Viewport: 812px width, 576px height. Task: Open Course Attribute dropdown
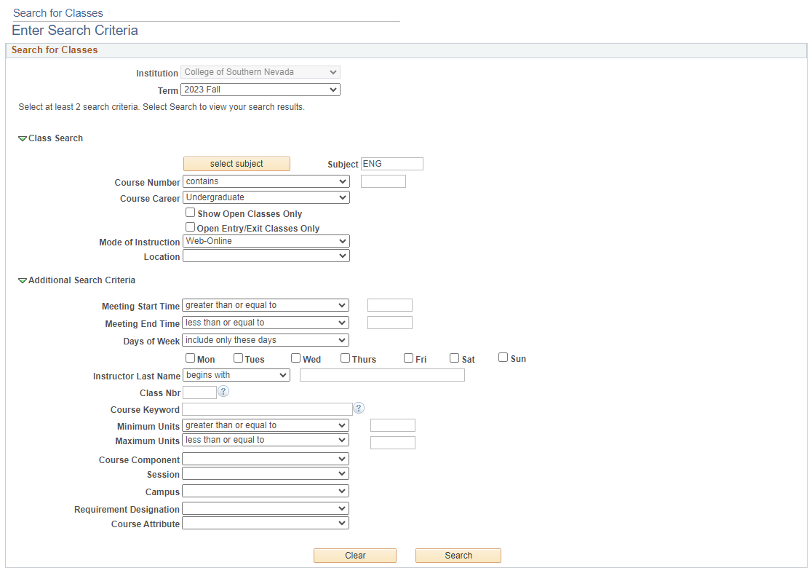266,523
